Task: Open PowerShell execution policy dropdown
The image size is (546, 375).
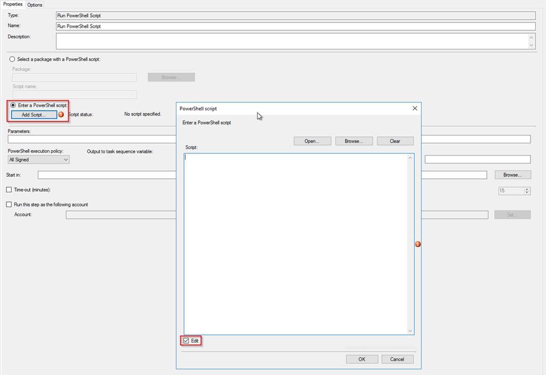Action: (x=38, y=160)
